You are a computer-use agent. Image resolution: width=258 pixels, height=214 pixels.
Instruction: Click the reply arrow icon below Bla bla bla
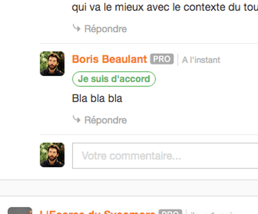tap(77, 119)
